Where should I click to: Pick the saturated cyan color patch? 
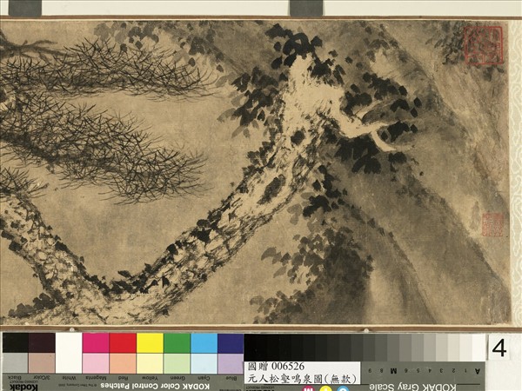click(x=204, y=343)
